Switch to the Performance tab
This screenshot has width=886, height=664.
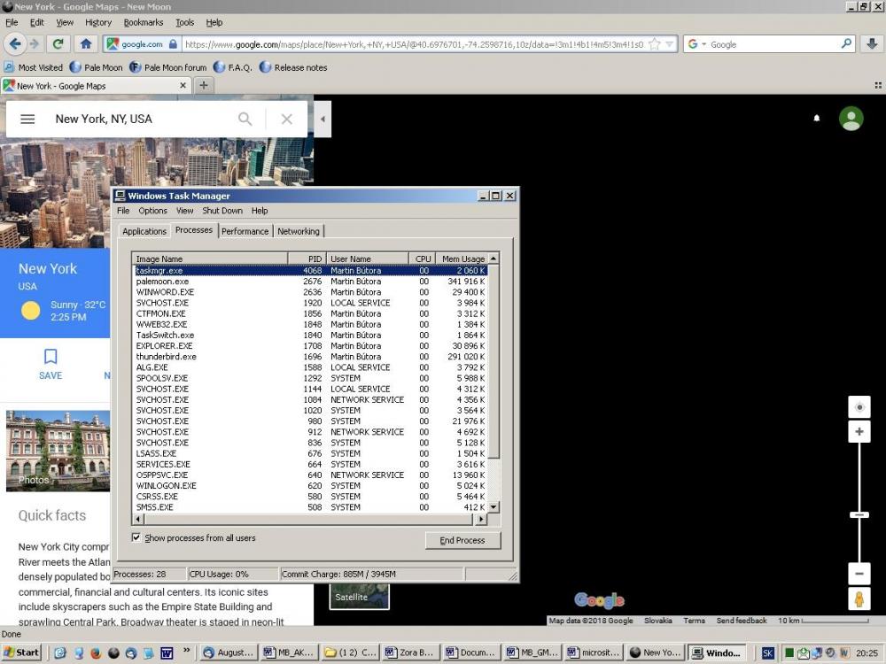(x=245, y=231)
